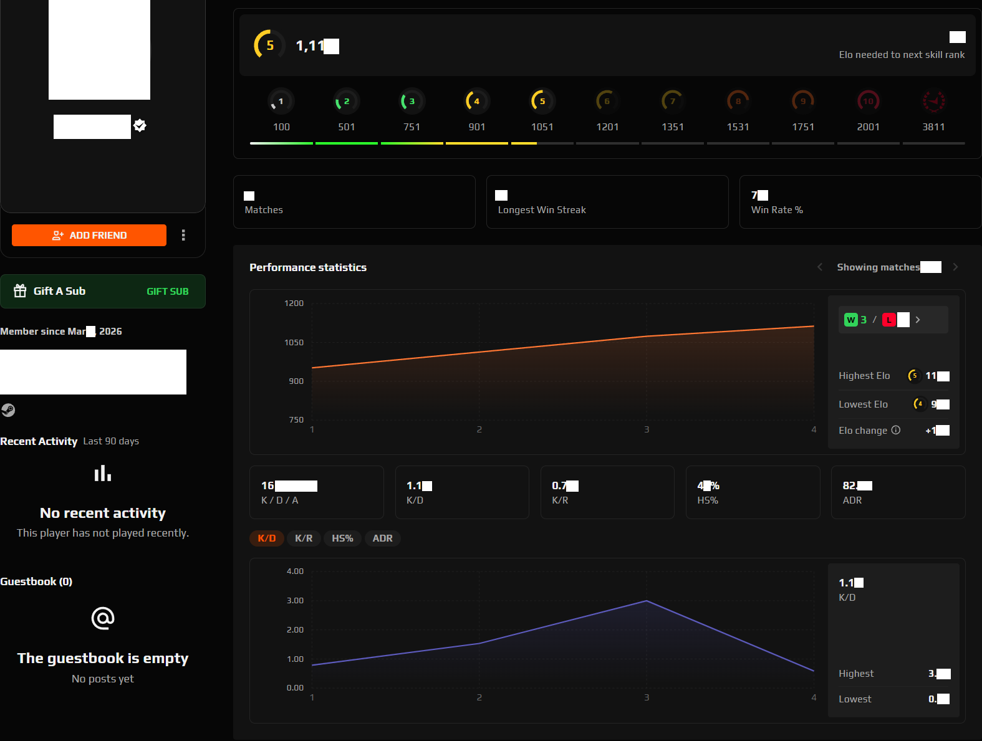Screen dimensions: 982x741
Task: Select the skill level 7 badge icon
Action: click(x=672, y=101)
